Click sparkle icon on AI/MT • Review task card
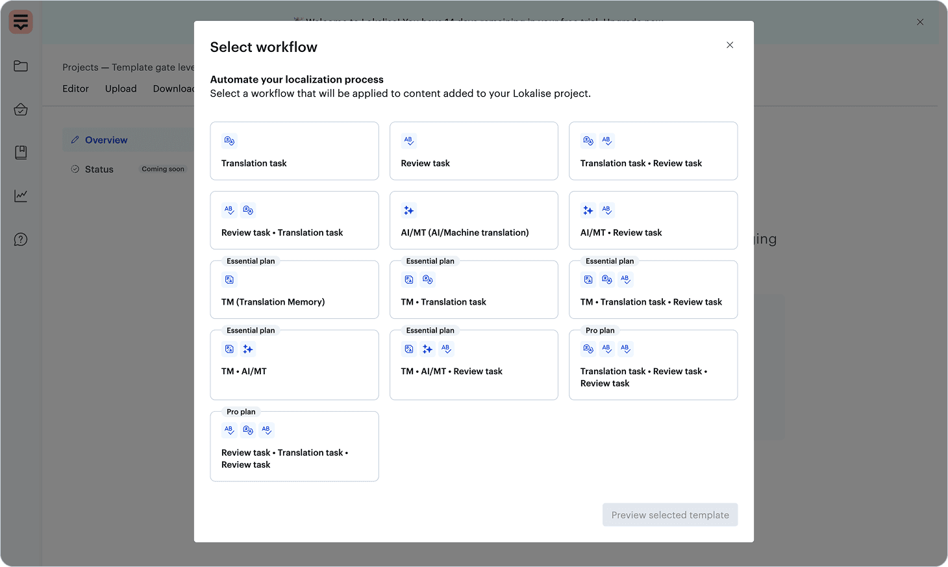The height and width of the screenshot is (567, 948). [588, 210]
